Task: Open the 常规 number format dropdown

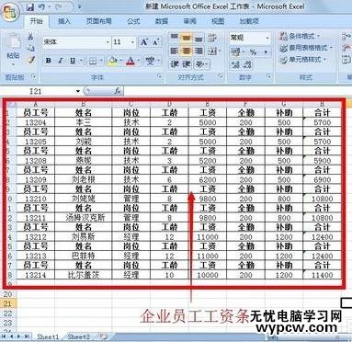Action: tap(267, 38)
